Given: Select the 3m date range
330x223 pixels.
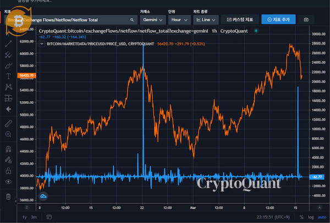Looking at the screenshot, I should (x=34, y=217).
